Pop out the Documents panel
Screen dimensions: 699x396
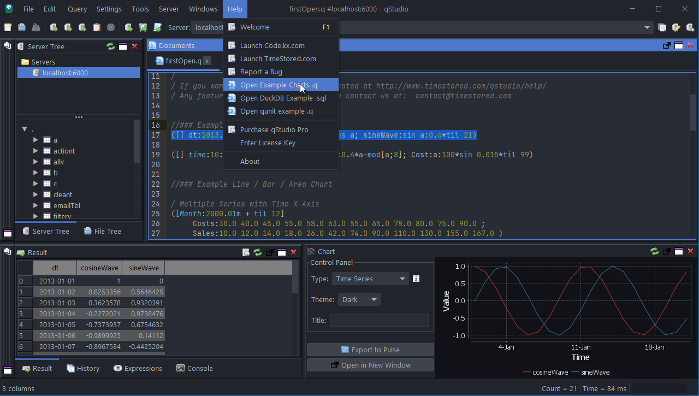point(667,45)
